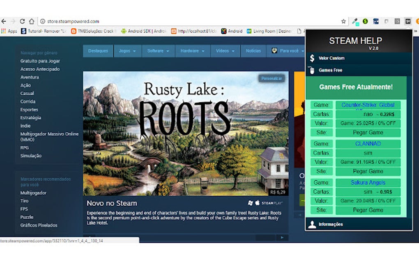Open the grey IS extension icon

[x=397, y=21]
